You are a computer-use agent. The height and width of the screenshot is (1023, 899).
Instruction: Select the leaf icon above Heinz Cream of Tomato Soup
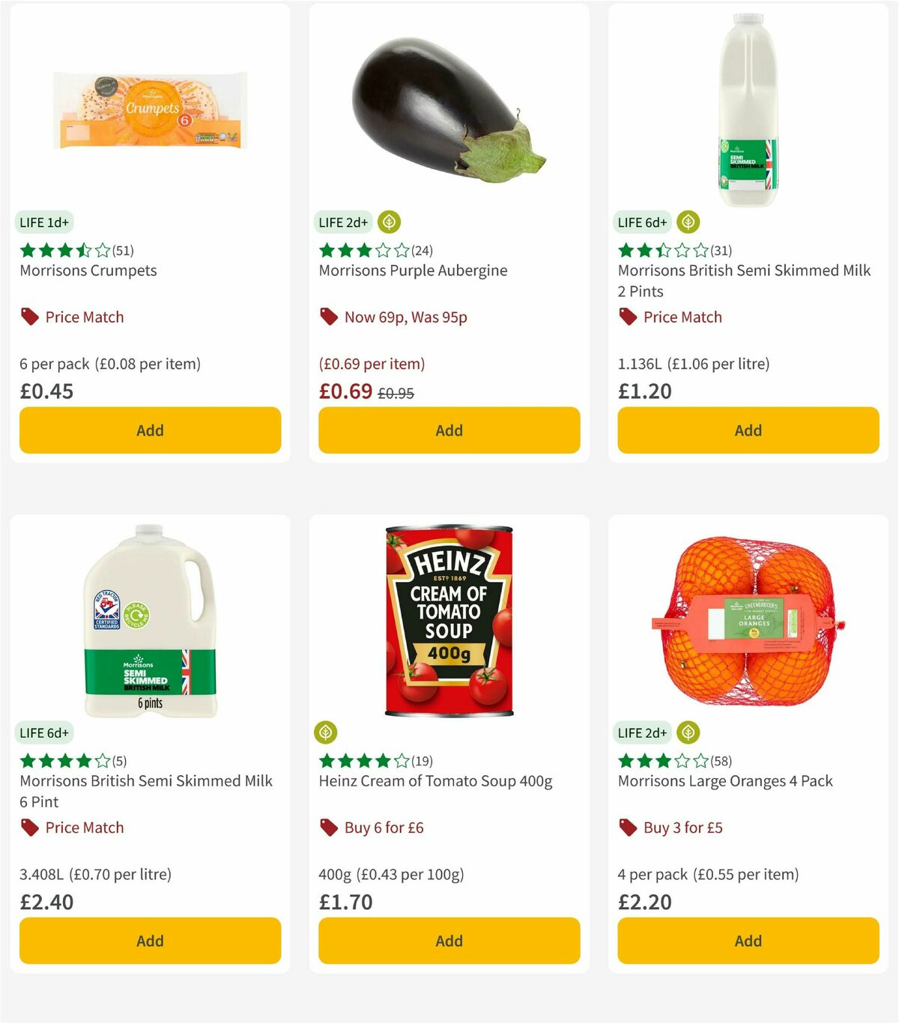(x=326, y=732)
